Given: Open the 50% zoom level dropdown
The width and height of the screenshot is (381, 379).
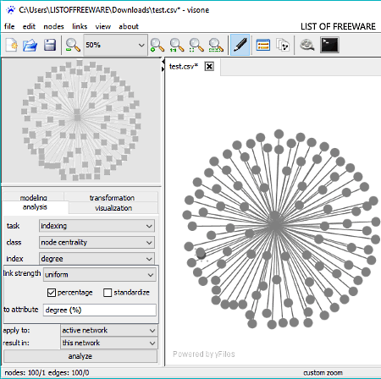Looking at the screenshot, I should pos(115,45).
